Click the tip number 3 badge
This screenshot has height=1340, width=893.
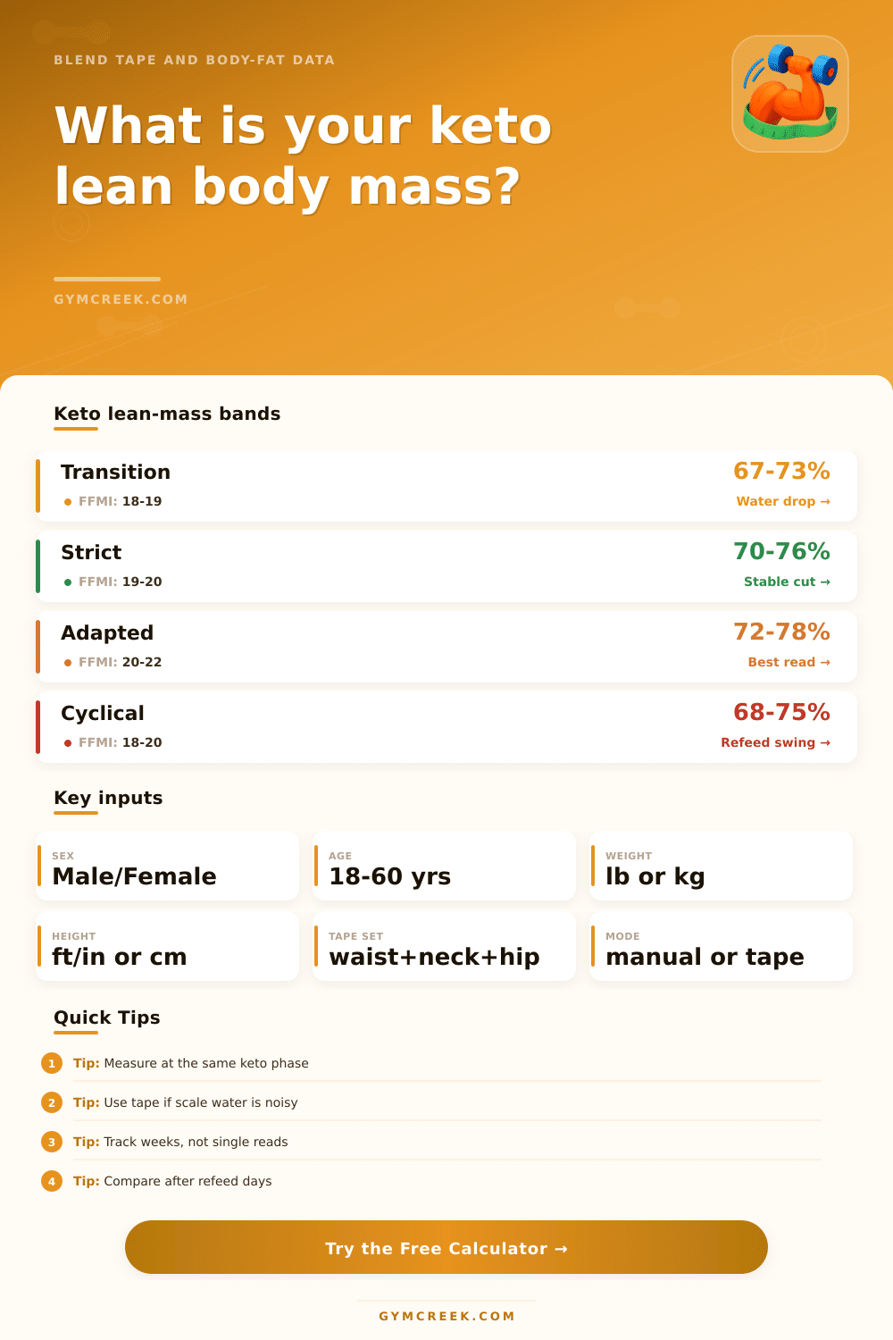tap(52, 1142)
